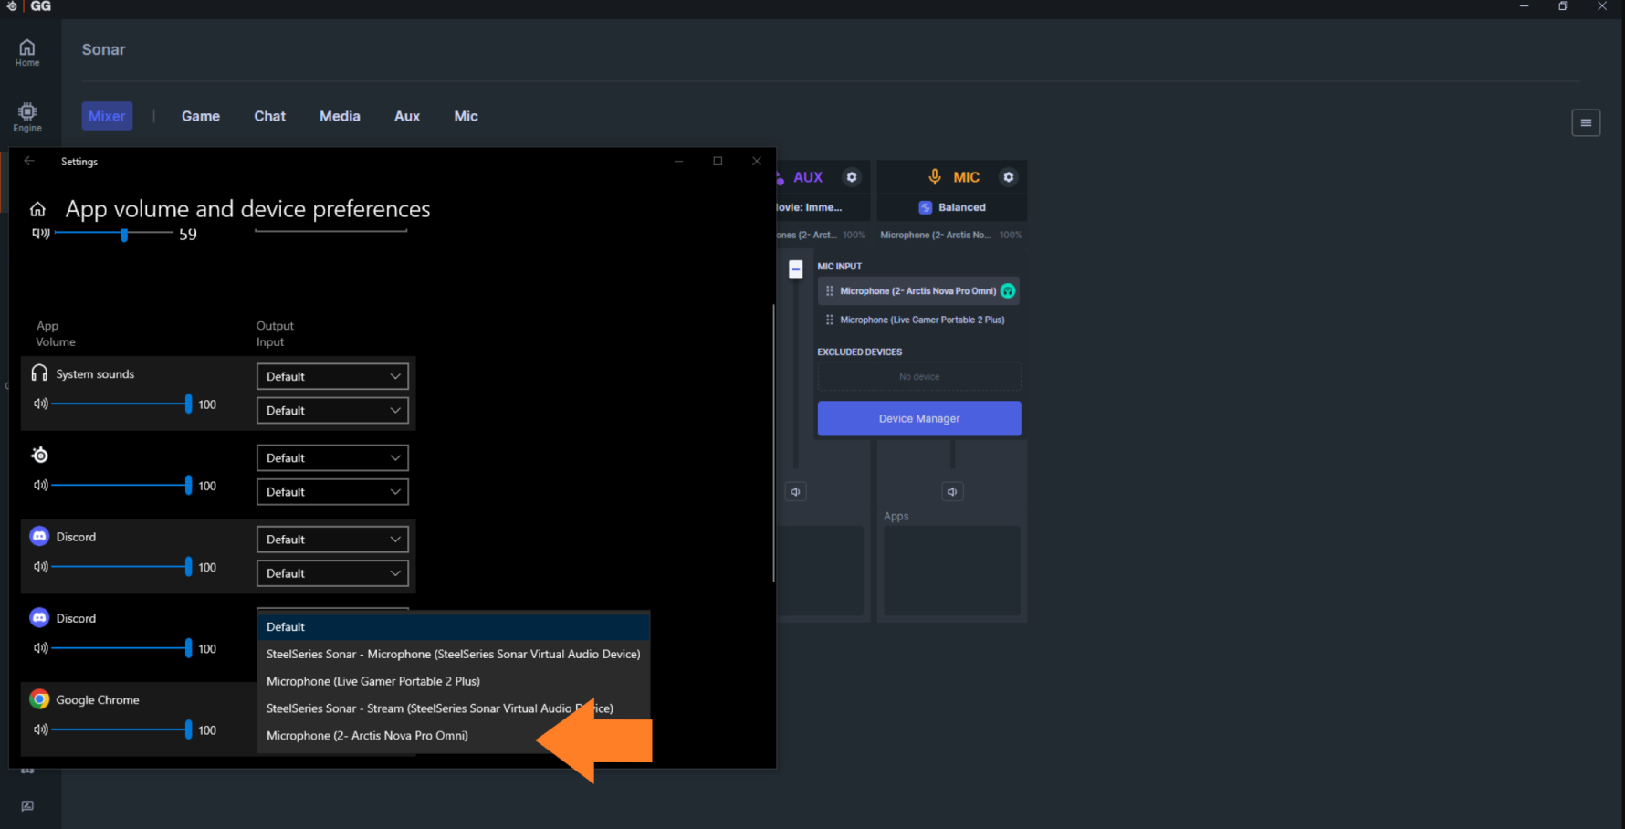The width and height of the screenshot is (1625, 829).
Task: Select Microphone (Live Gamer Portable 2 Plus) under MIC INPUT
Action: pos(918,320)
